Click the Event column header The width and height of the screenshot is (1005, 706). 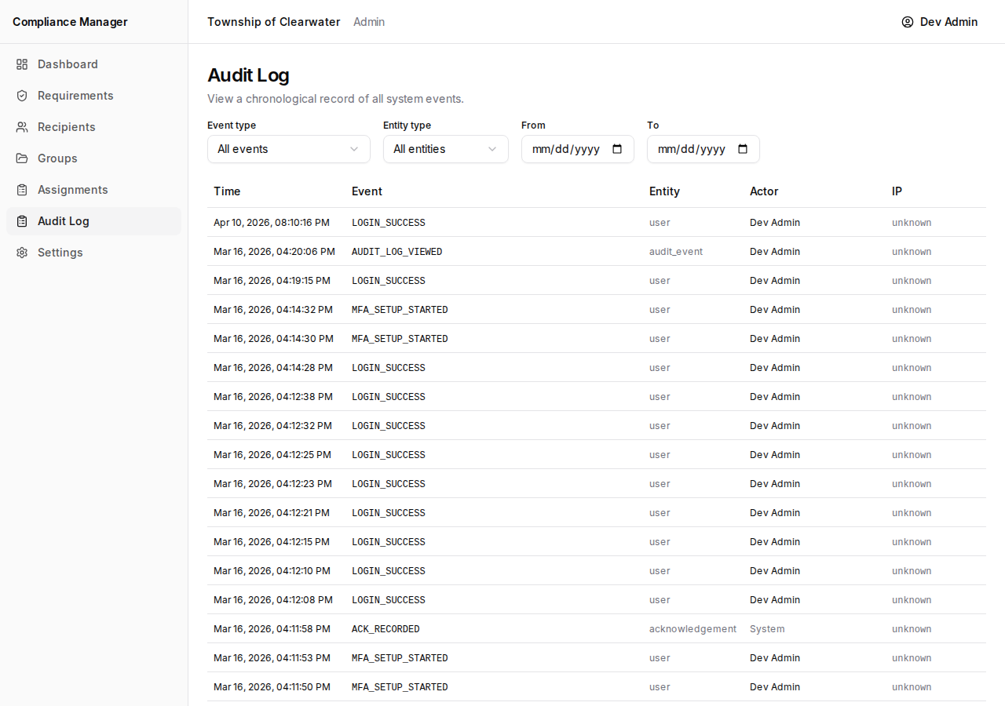pyautogui.click(x=367, y=191)
